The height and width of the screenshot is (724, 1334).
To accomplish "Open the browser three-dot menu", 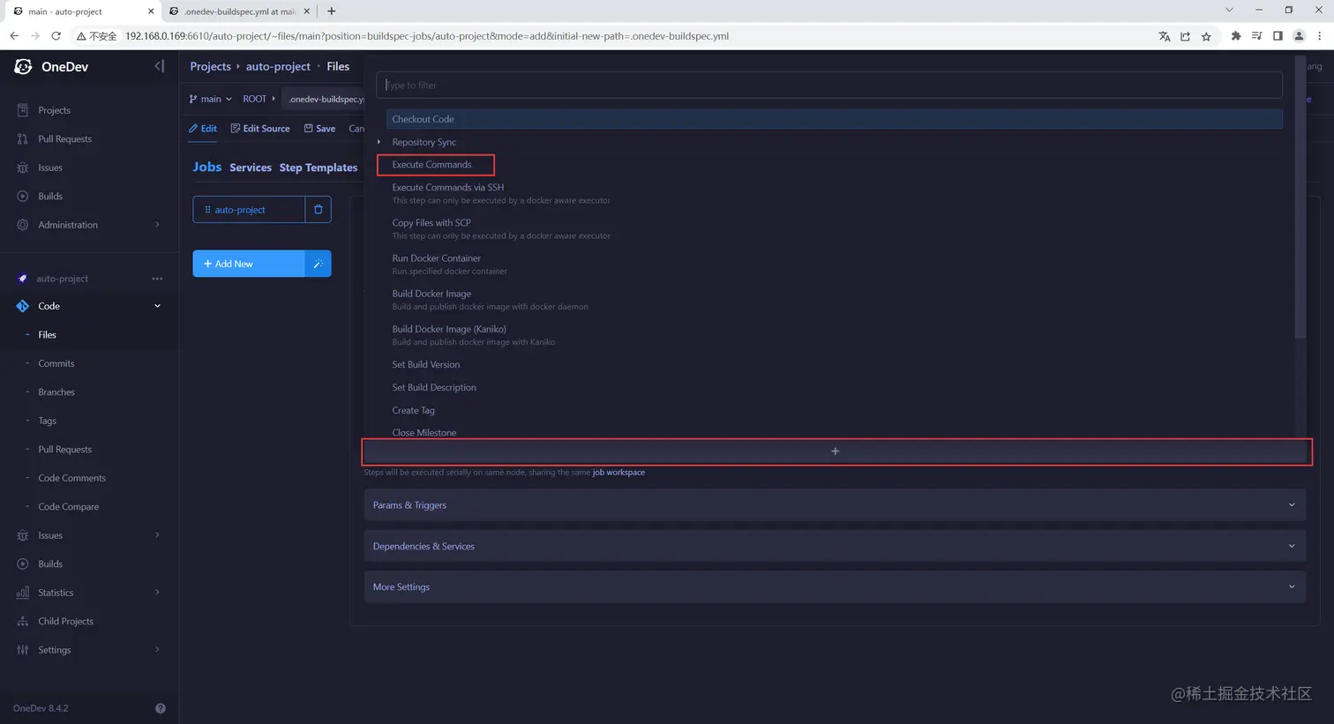I will (1320, 36).
